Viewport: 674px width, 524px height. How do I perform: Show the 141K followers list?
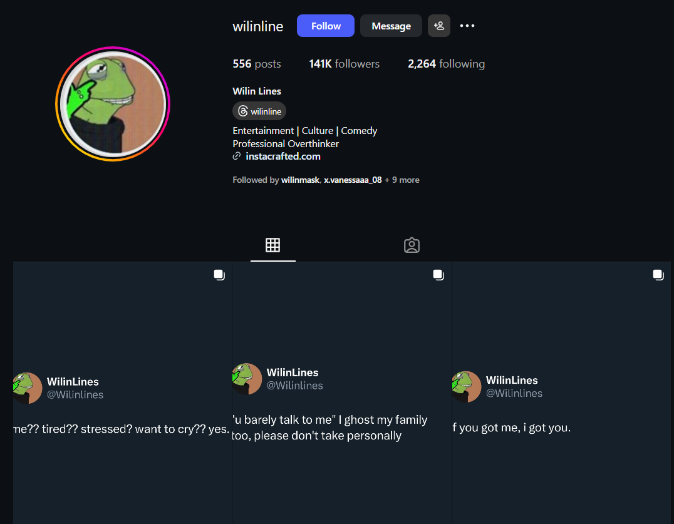[344, 64]
